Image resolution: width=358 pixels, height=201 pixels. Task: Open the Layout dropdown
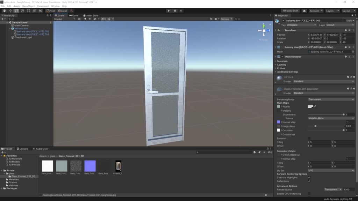349,11
